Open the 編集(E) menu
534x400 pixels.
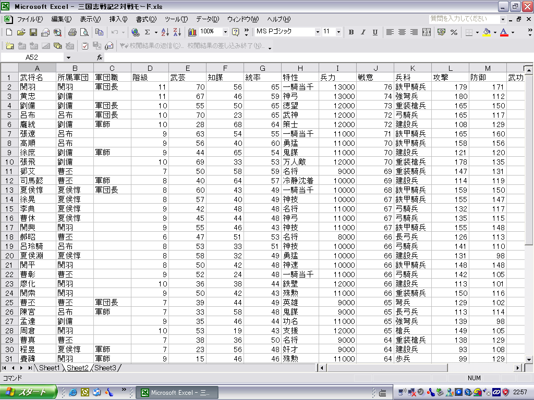62,19
